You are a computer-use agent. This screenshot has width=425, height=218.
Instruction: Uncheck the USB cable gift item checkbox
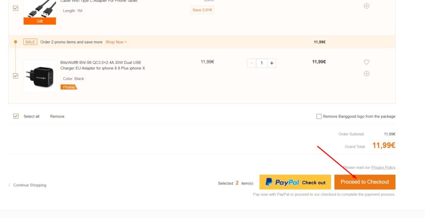click(16, 8)
